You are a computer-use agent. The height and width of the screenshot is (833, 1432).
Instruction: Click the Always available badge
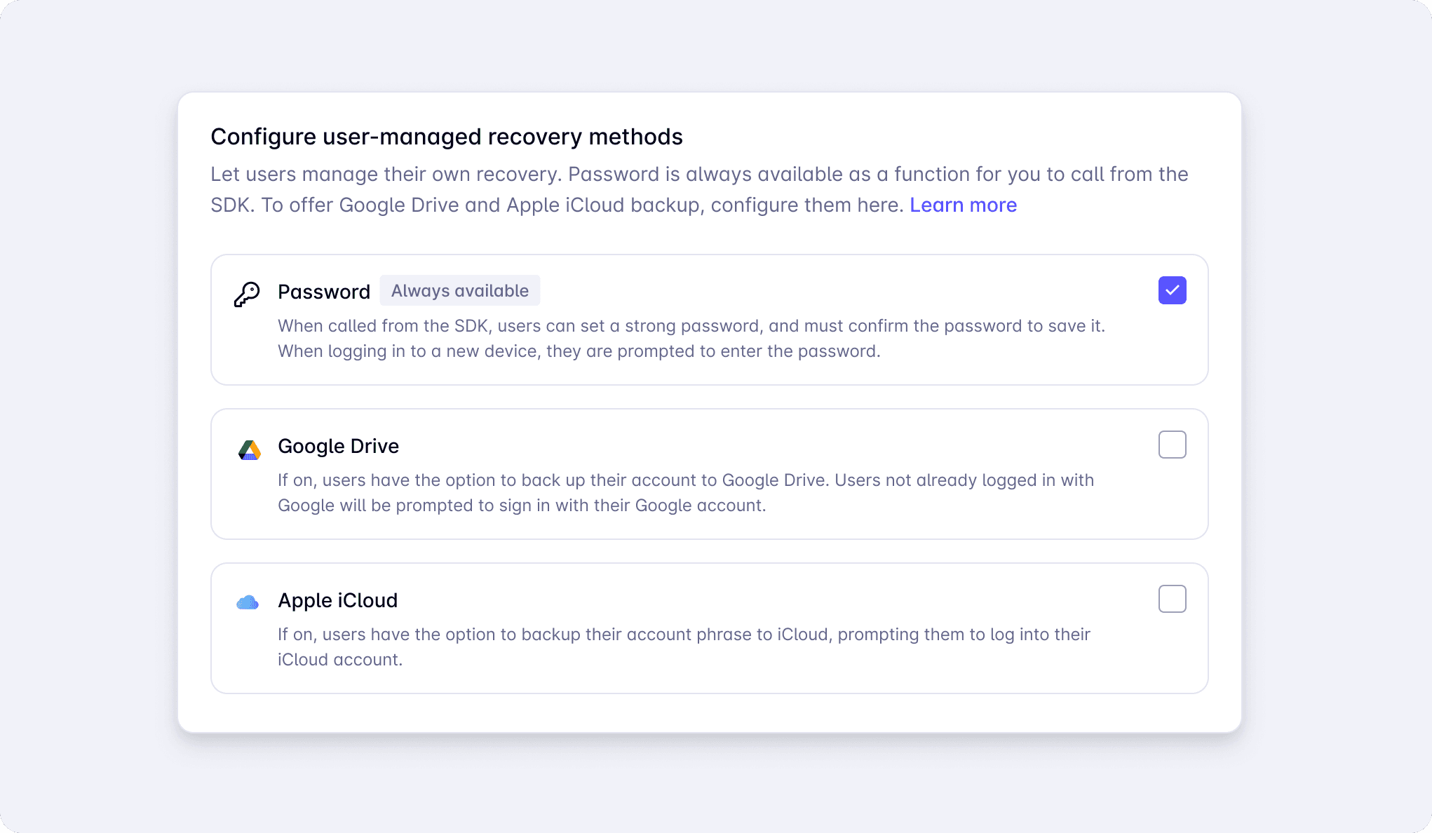click(x=460, y=290)
